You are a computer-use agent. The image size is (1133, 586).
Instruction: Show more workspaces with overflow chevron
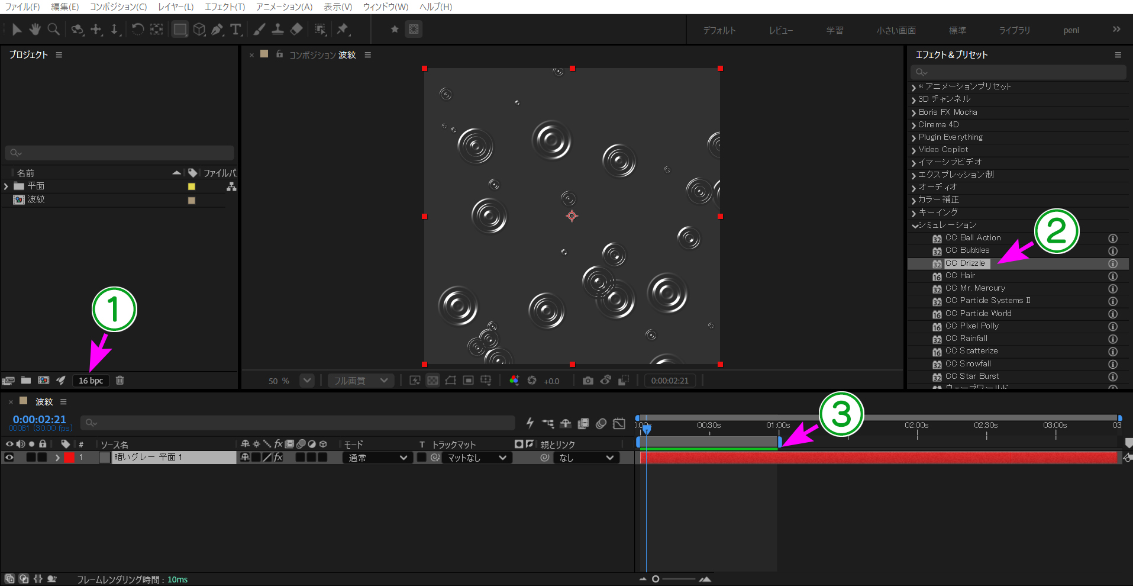[1116, 30]
